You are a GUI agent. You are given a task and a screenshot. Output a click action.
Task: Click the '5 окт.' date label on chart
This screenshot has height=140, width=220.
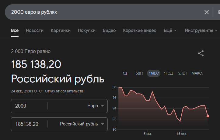point(148,134)
